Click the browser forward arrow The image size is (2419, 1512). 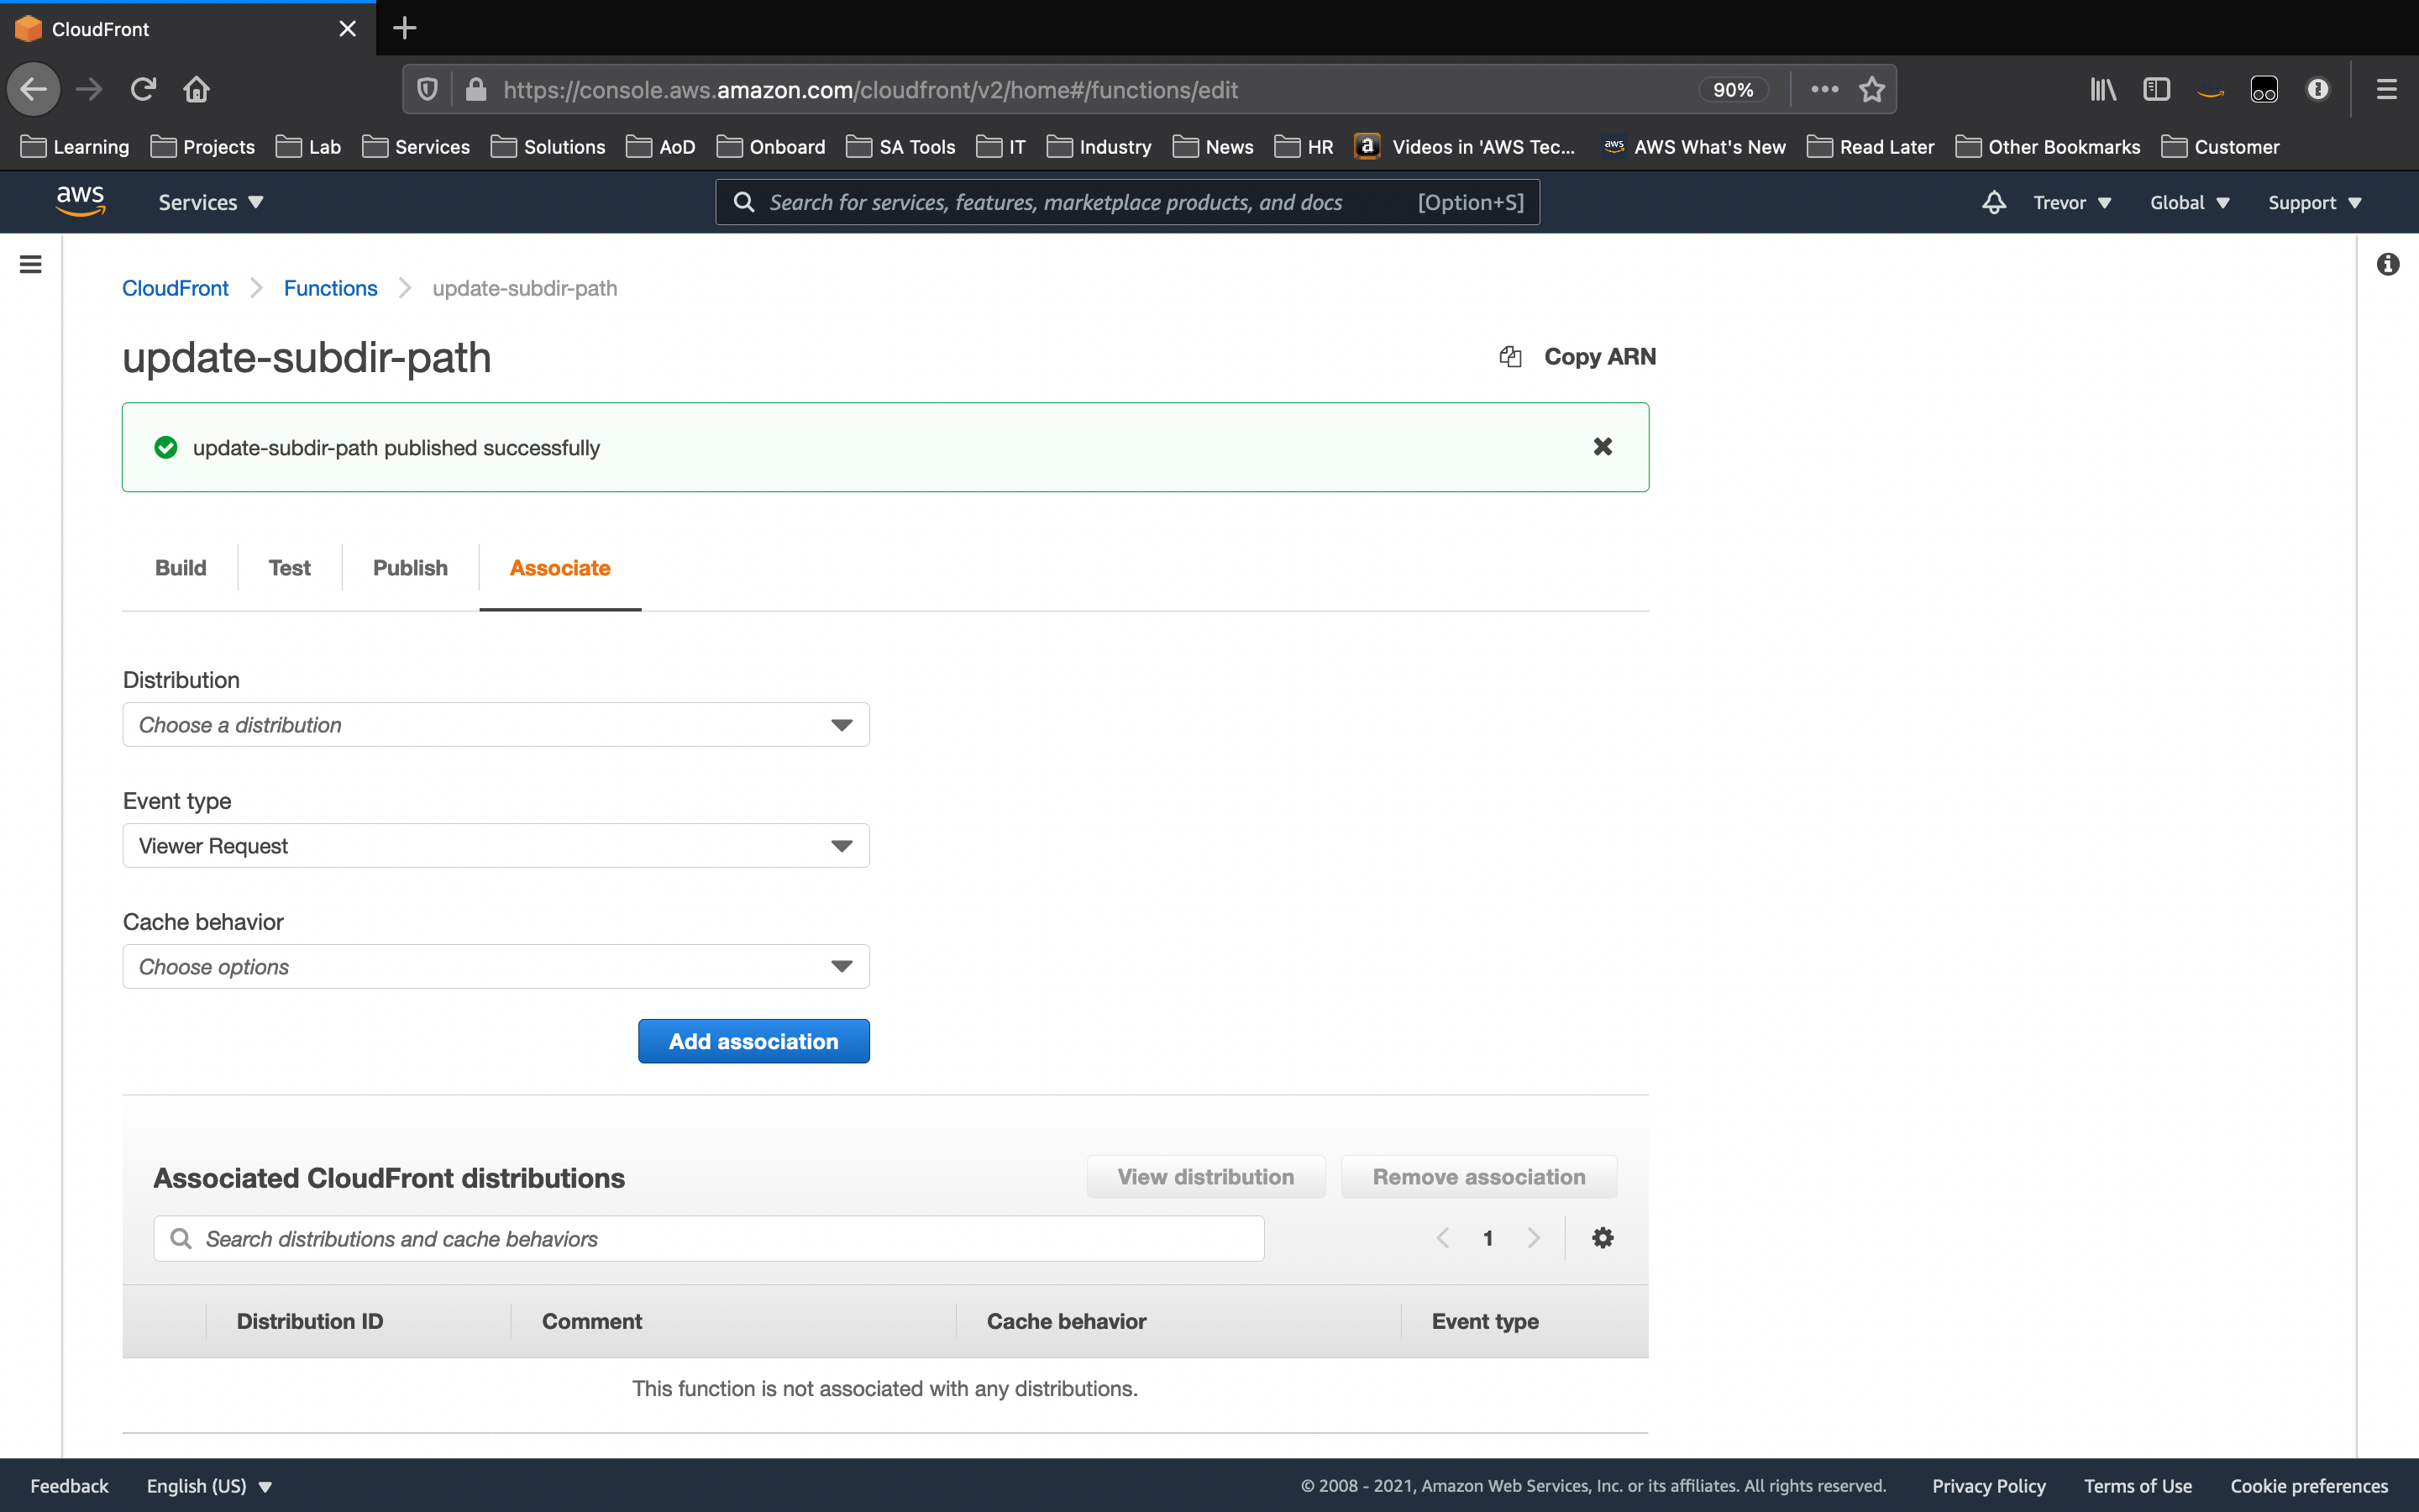click(x=89, y=89)
